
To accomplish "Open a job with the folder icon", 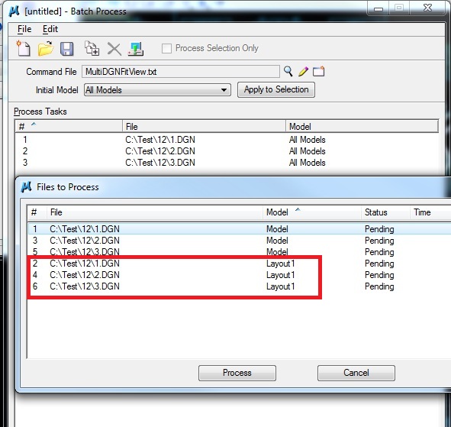I will click(x=46, y=48).
